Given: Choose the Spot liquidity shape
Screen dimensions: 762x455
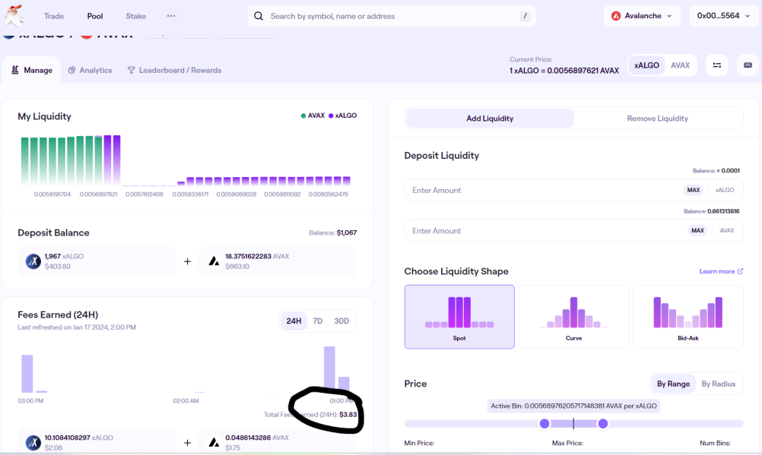Looking at the screenshot, I should point(459,317).
